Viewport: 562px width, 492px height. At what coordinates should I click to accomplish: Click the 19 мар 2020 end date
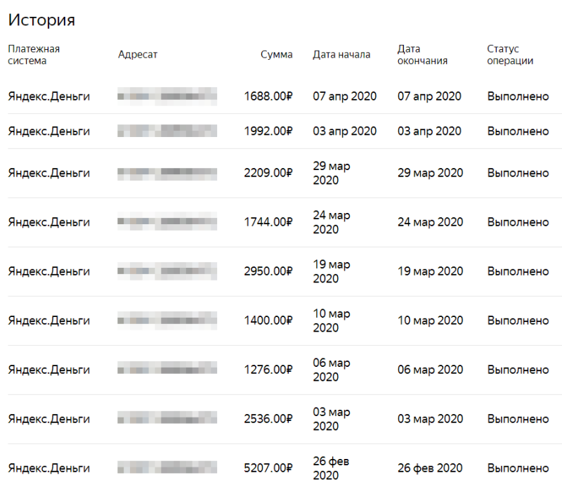tap(430, 271)
